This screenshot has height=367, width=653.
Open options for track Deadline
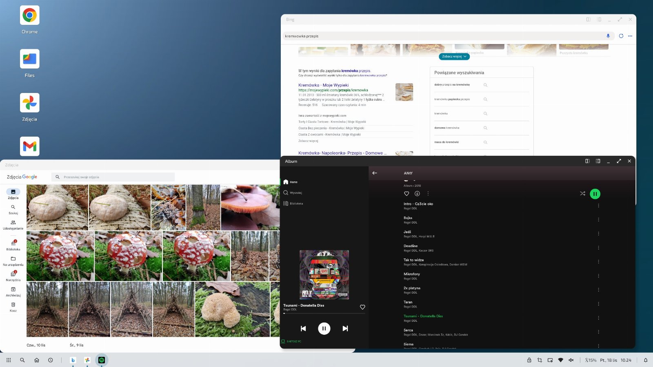[x=599, y=248]
